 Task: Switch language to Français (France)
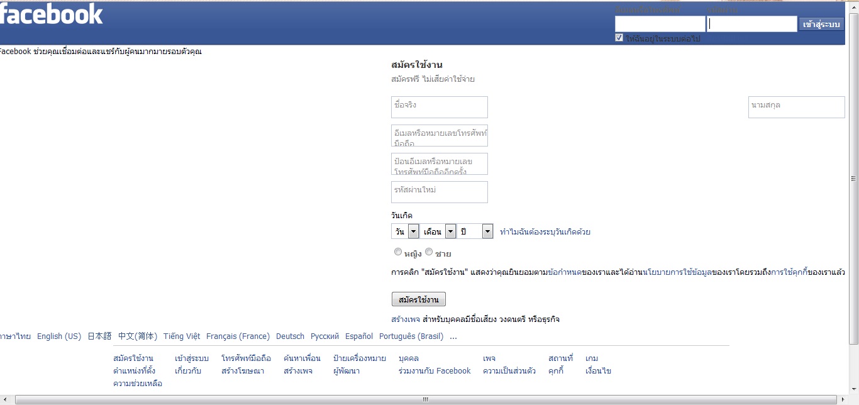coord(238,336)
